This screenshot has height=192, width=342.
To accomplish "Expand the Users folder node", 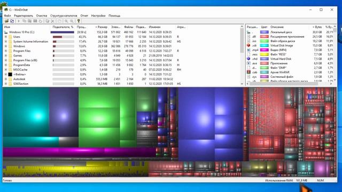I will 6,37.
